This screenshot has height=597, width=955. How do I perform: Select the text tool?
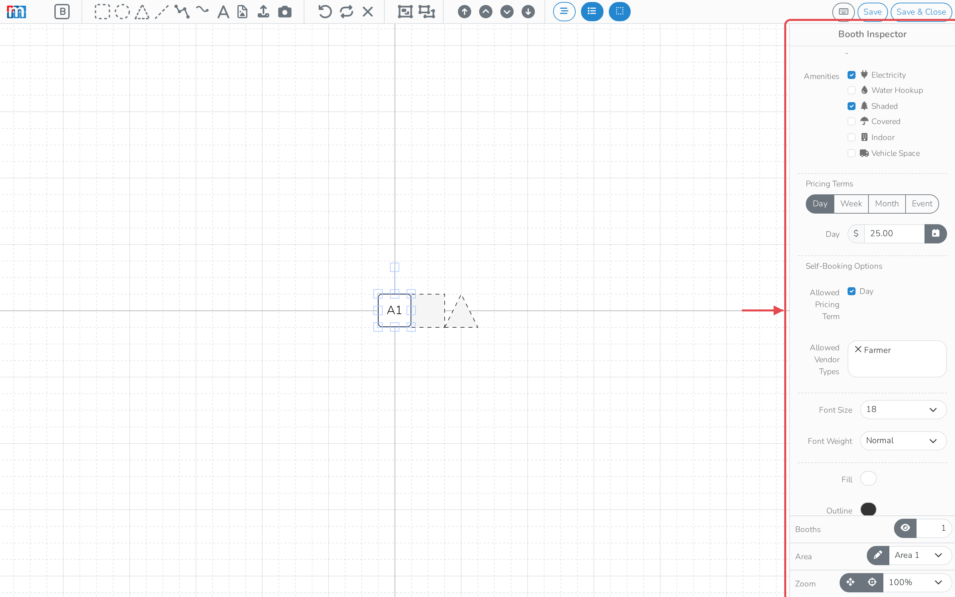[x=223, y=12]
